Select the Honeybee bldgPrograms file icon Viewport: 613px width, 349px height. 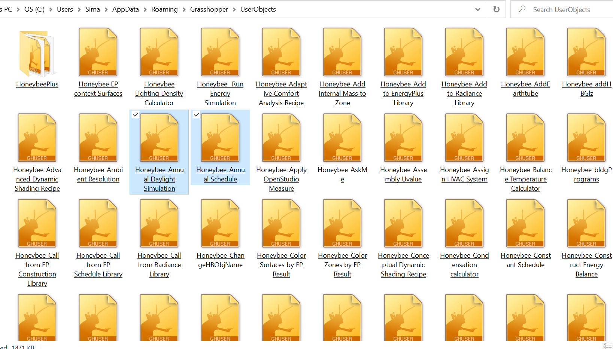click(586, 138)
